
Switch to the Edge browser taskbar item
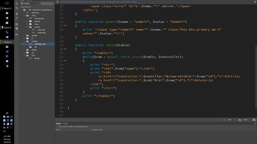tap(7, 8)
